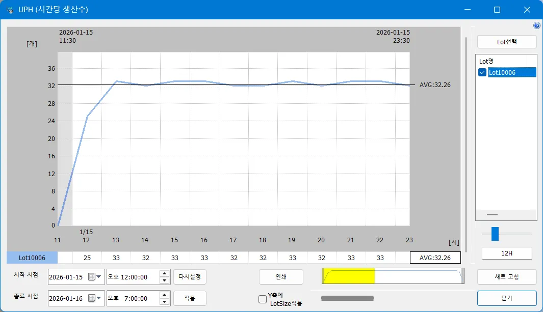Click the Lot선택 button
This screenshot has width=543, height=312.
coord(506,42)
